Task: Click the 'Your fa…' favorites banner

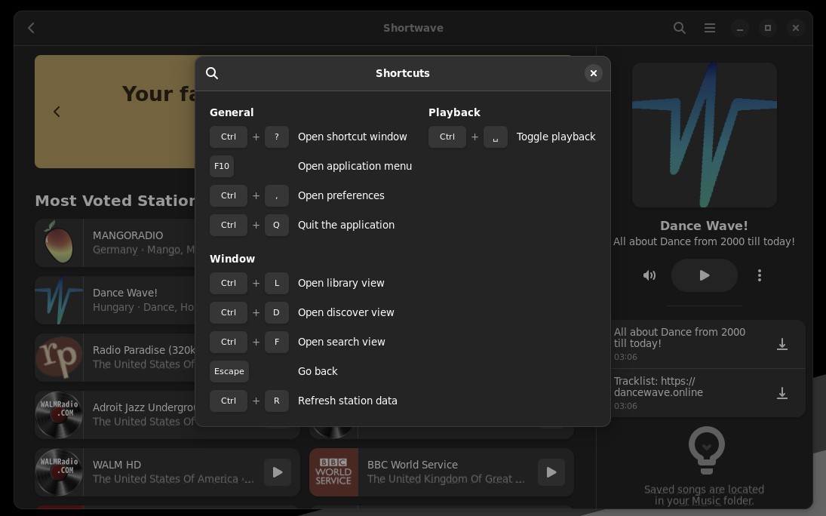Action: tap(115, 112)
